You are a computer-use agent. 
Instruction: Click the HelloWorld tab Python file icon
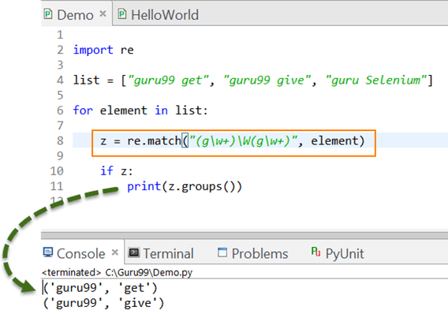pyautogui.click(x=122, y=14)
